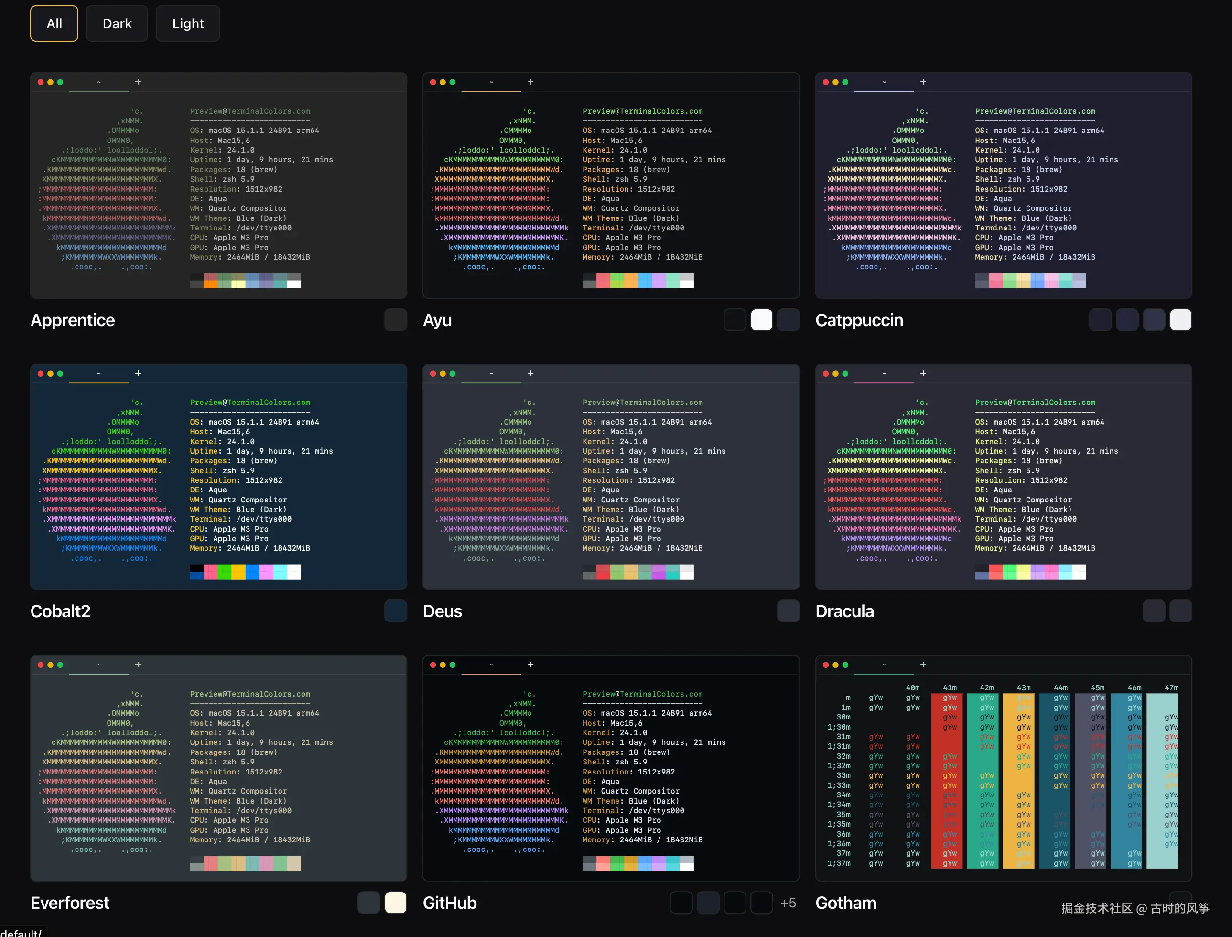1232x937 pixels.
Task: Click the plus icon in GitHub preview
Action: (530, 665)
